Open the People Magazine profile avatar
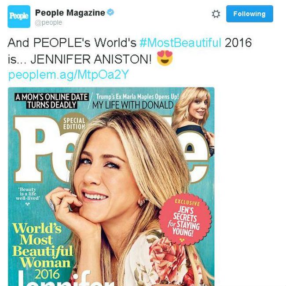This screenshot has height=286, width=286. [19, 17]
